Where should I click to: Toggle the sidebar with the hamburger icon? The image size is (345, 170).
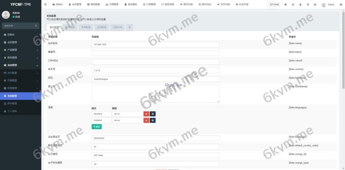pyautogui.click(x=45, y=4)
